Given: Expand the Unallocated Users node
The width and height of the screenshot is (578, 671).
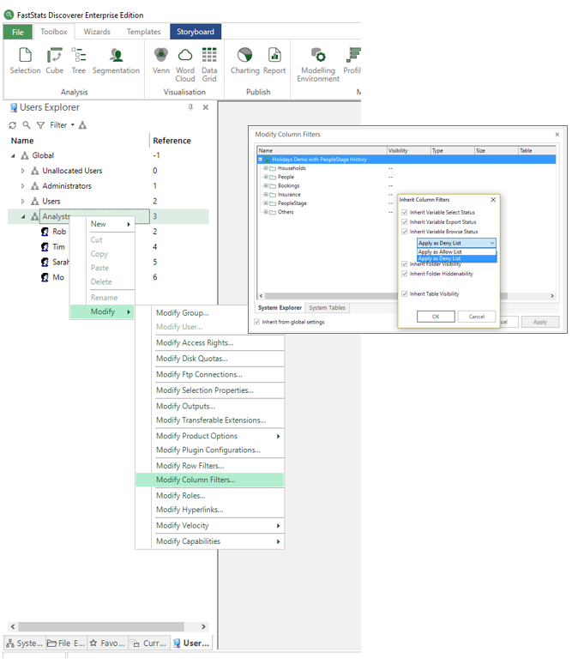Looking at the screenshot, I should pos(22,171).
